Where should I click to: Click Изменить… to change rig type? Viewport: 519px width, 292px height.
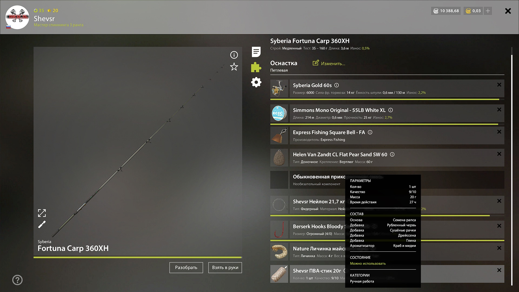pos(333,64)
